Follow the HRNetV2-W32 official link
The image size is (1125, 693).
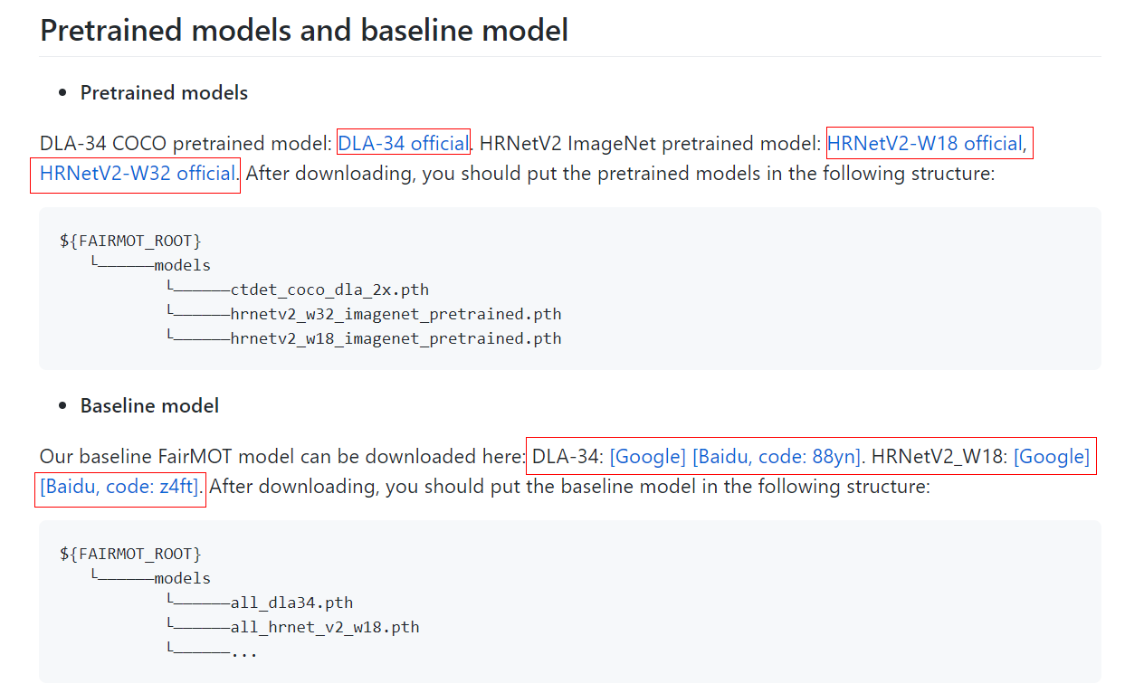click(138, 173)
